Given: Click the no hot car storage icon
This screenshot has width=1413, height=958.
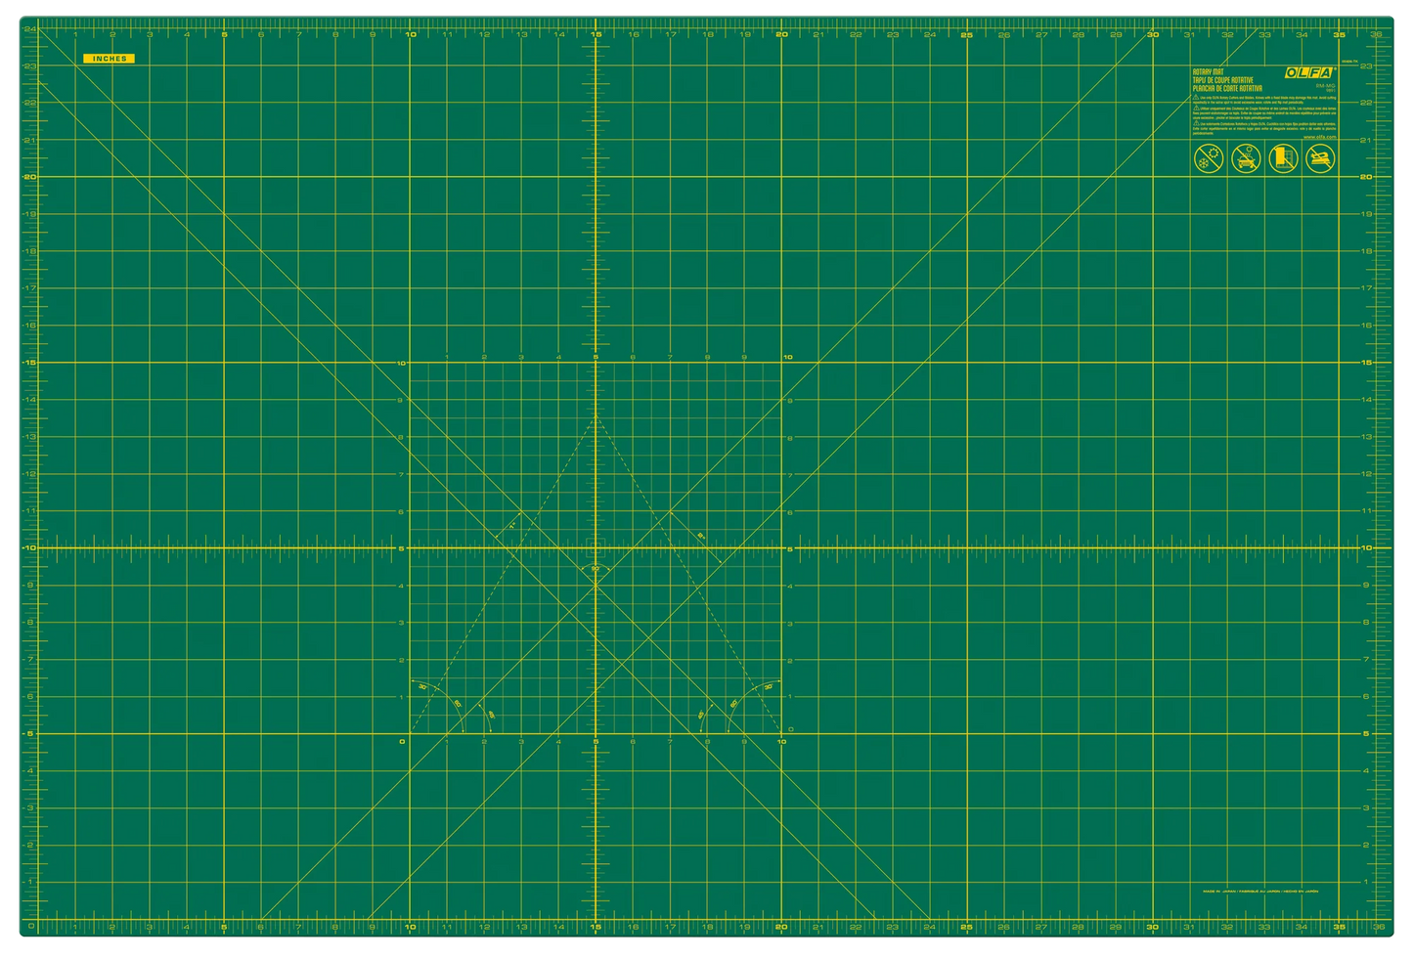Looking at the screenshot, I should tap(1245, 158).
